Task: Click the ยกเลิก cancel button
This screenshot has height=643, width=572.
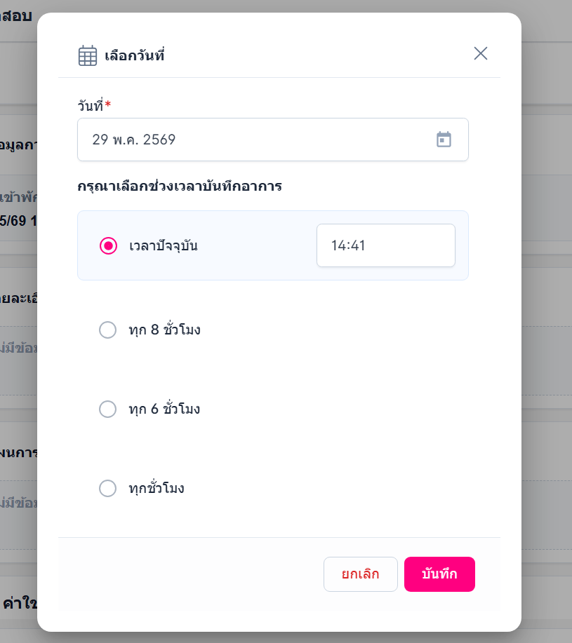Action: [x=360, y=574]
